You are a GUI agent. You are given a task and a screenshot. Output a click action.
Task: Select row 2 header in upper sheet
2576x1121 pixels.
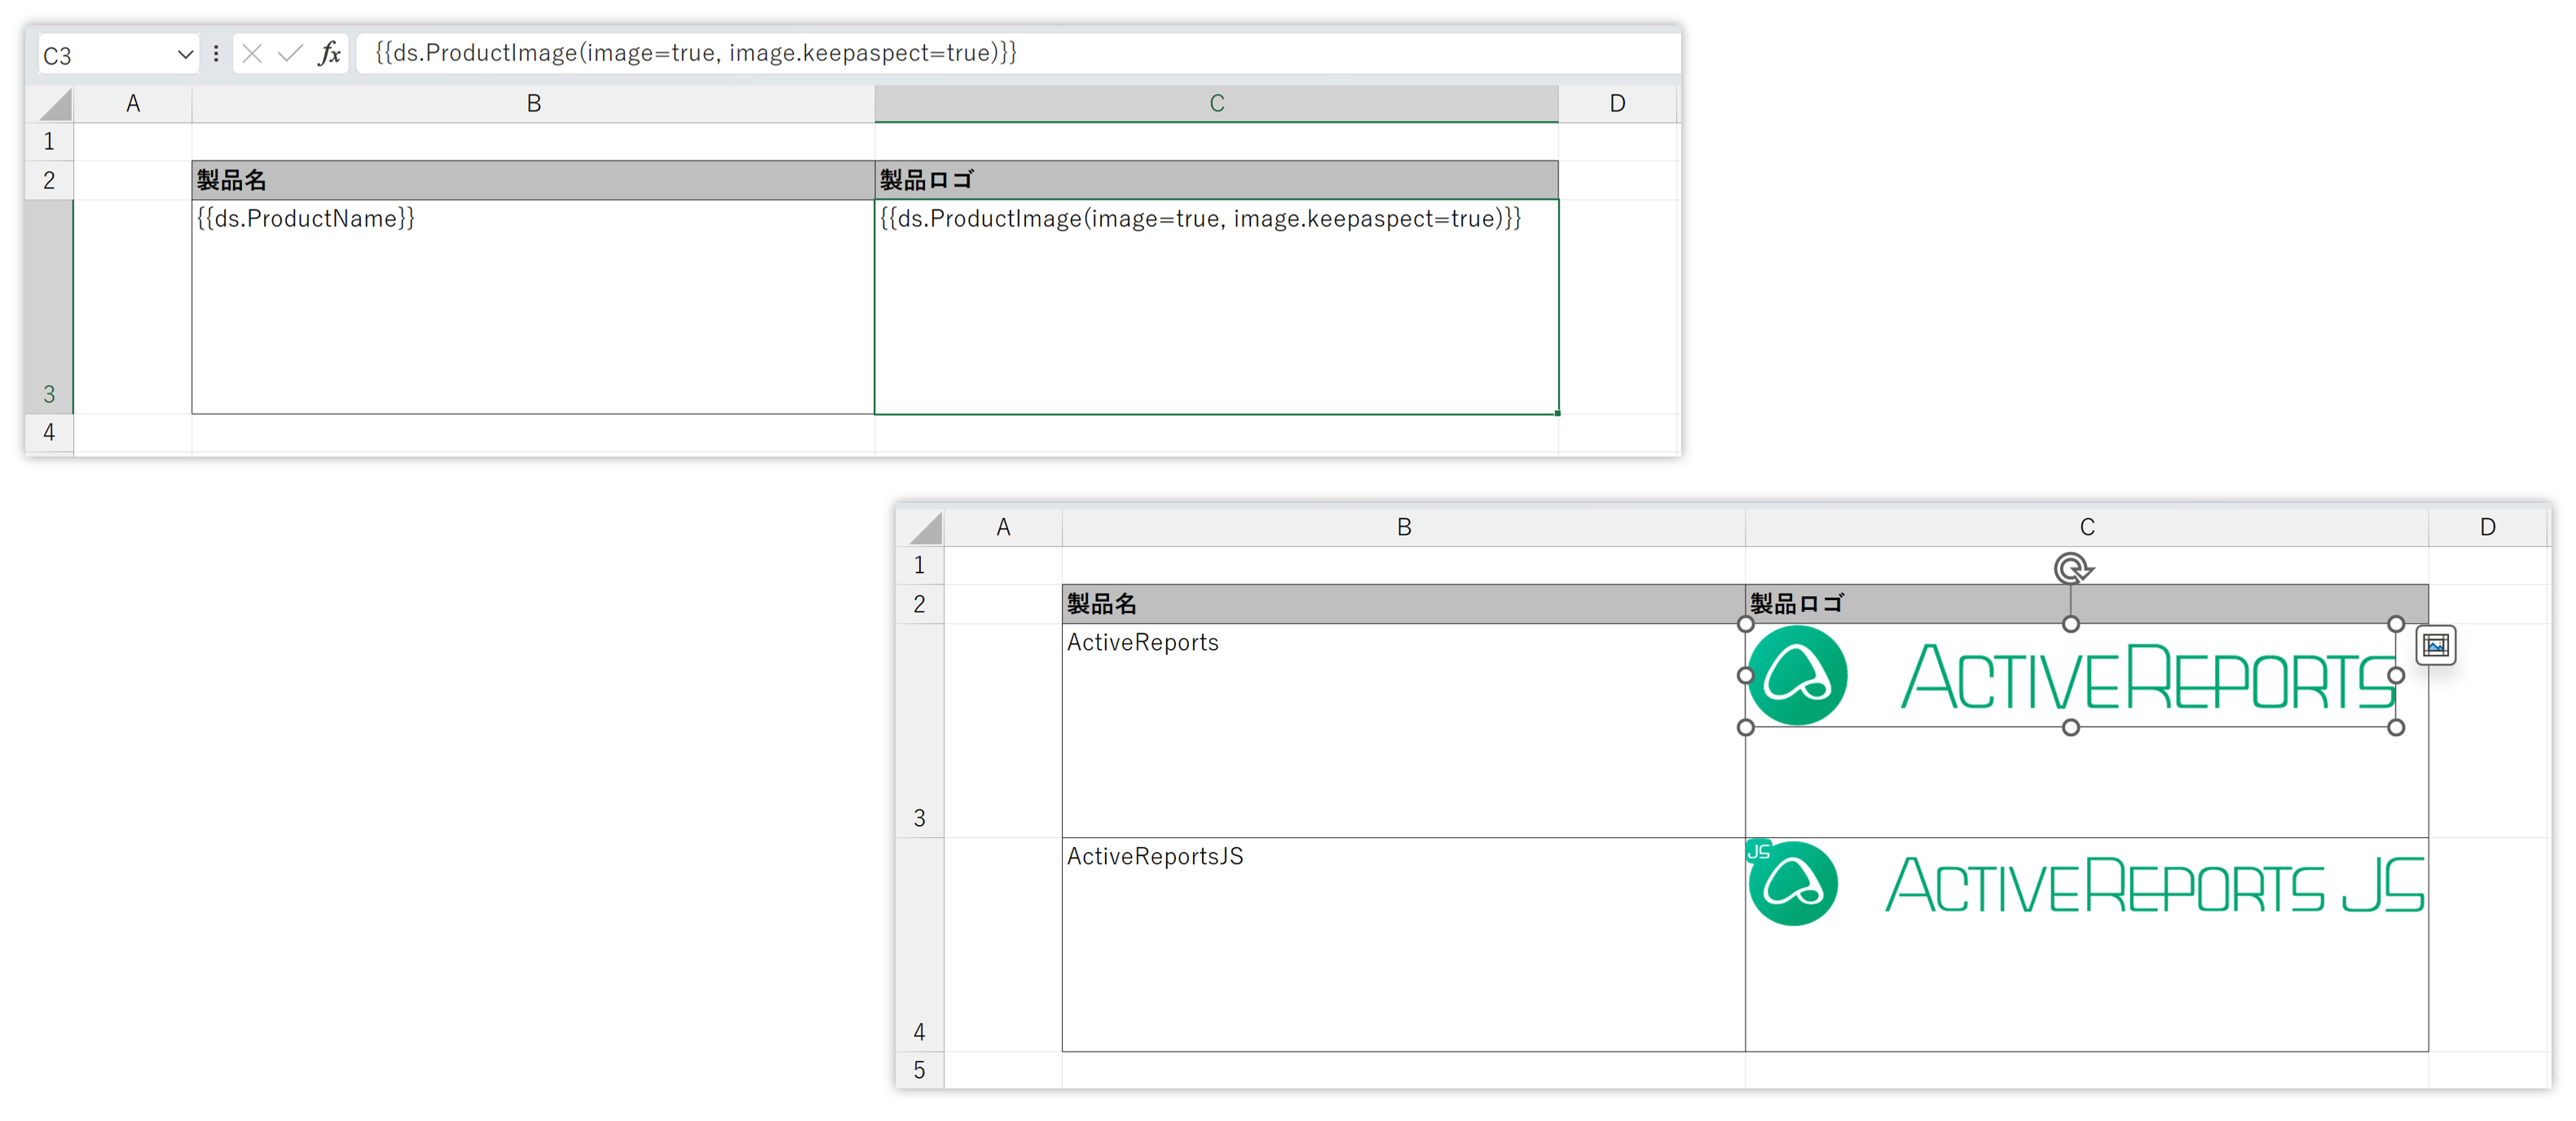coord(49,181)
